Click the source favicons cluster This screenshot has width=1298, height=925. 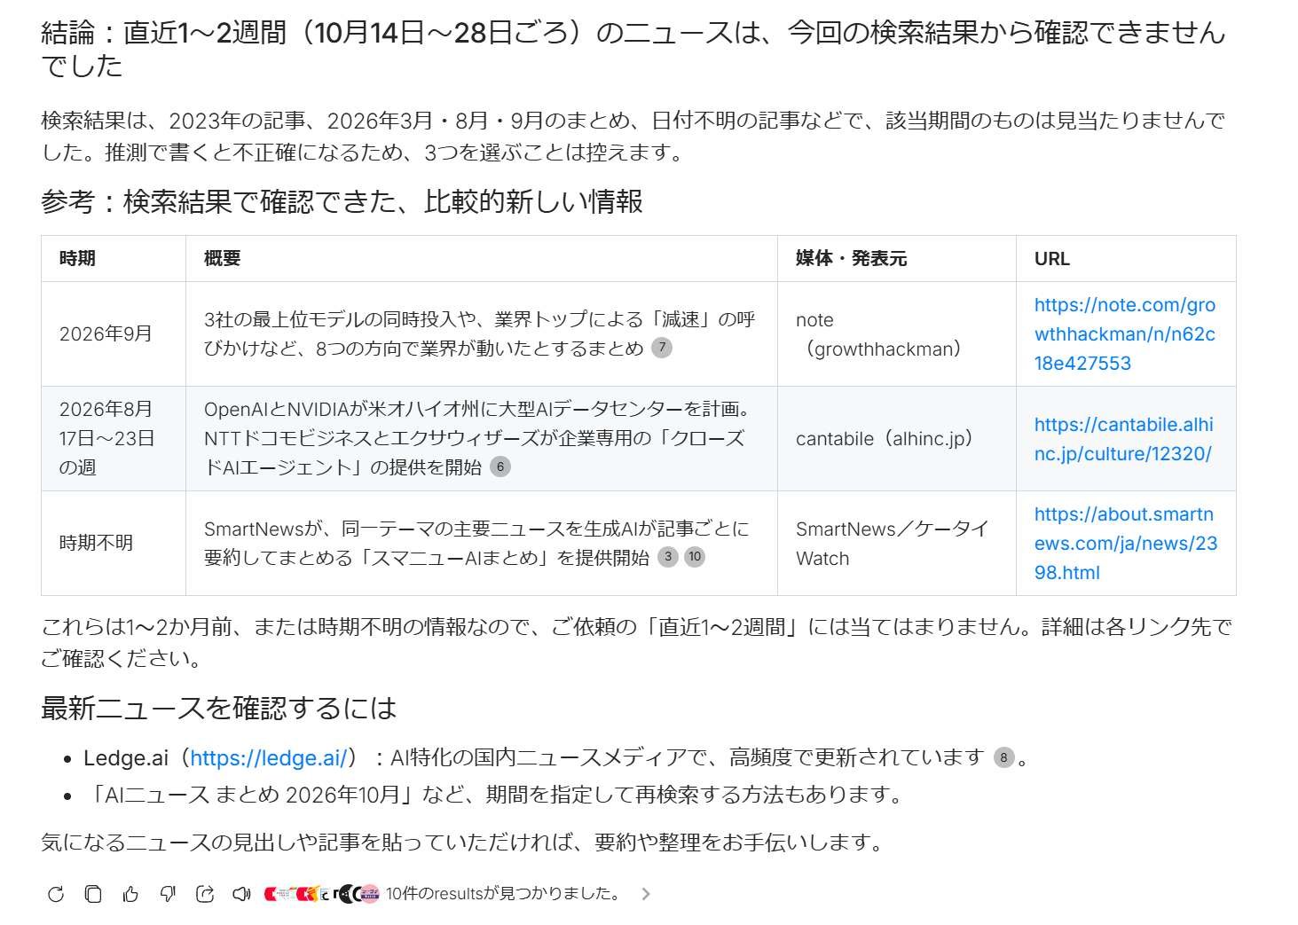click(322, 894)
